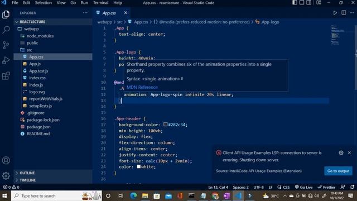
Task: Open the Explorer view icon
Action: (6, 15)
